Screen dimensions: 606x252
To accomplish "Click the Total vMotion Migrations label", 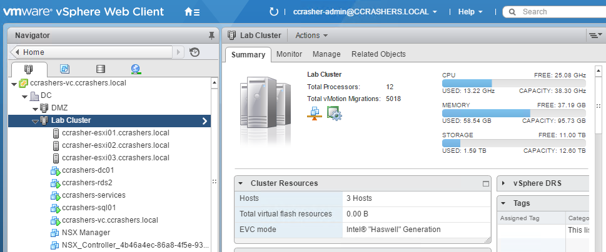I will tap(344, 99).
